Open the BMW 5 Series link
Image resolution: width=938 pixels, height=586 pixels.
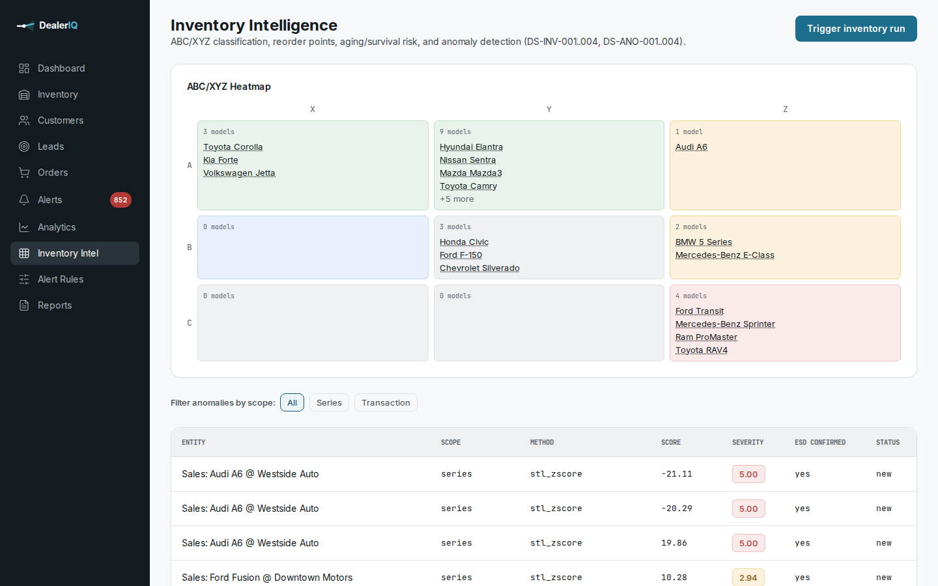pyautogui.click(x=703, y=242)
